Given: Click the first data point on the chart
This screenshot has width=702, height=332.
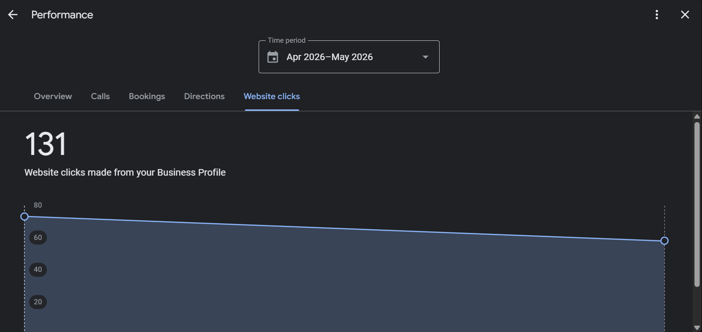Looking at the screenshot, I should (24, 216).
